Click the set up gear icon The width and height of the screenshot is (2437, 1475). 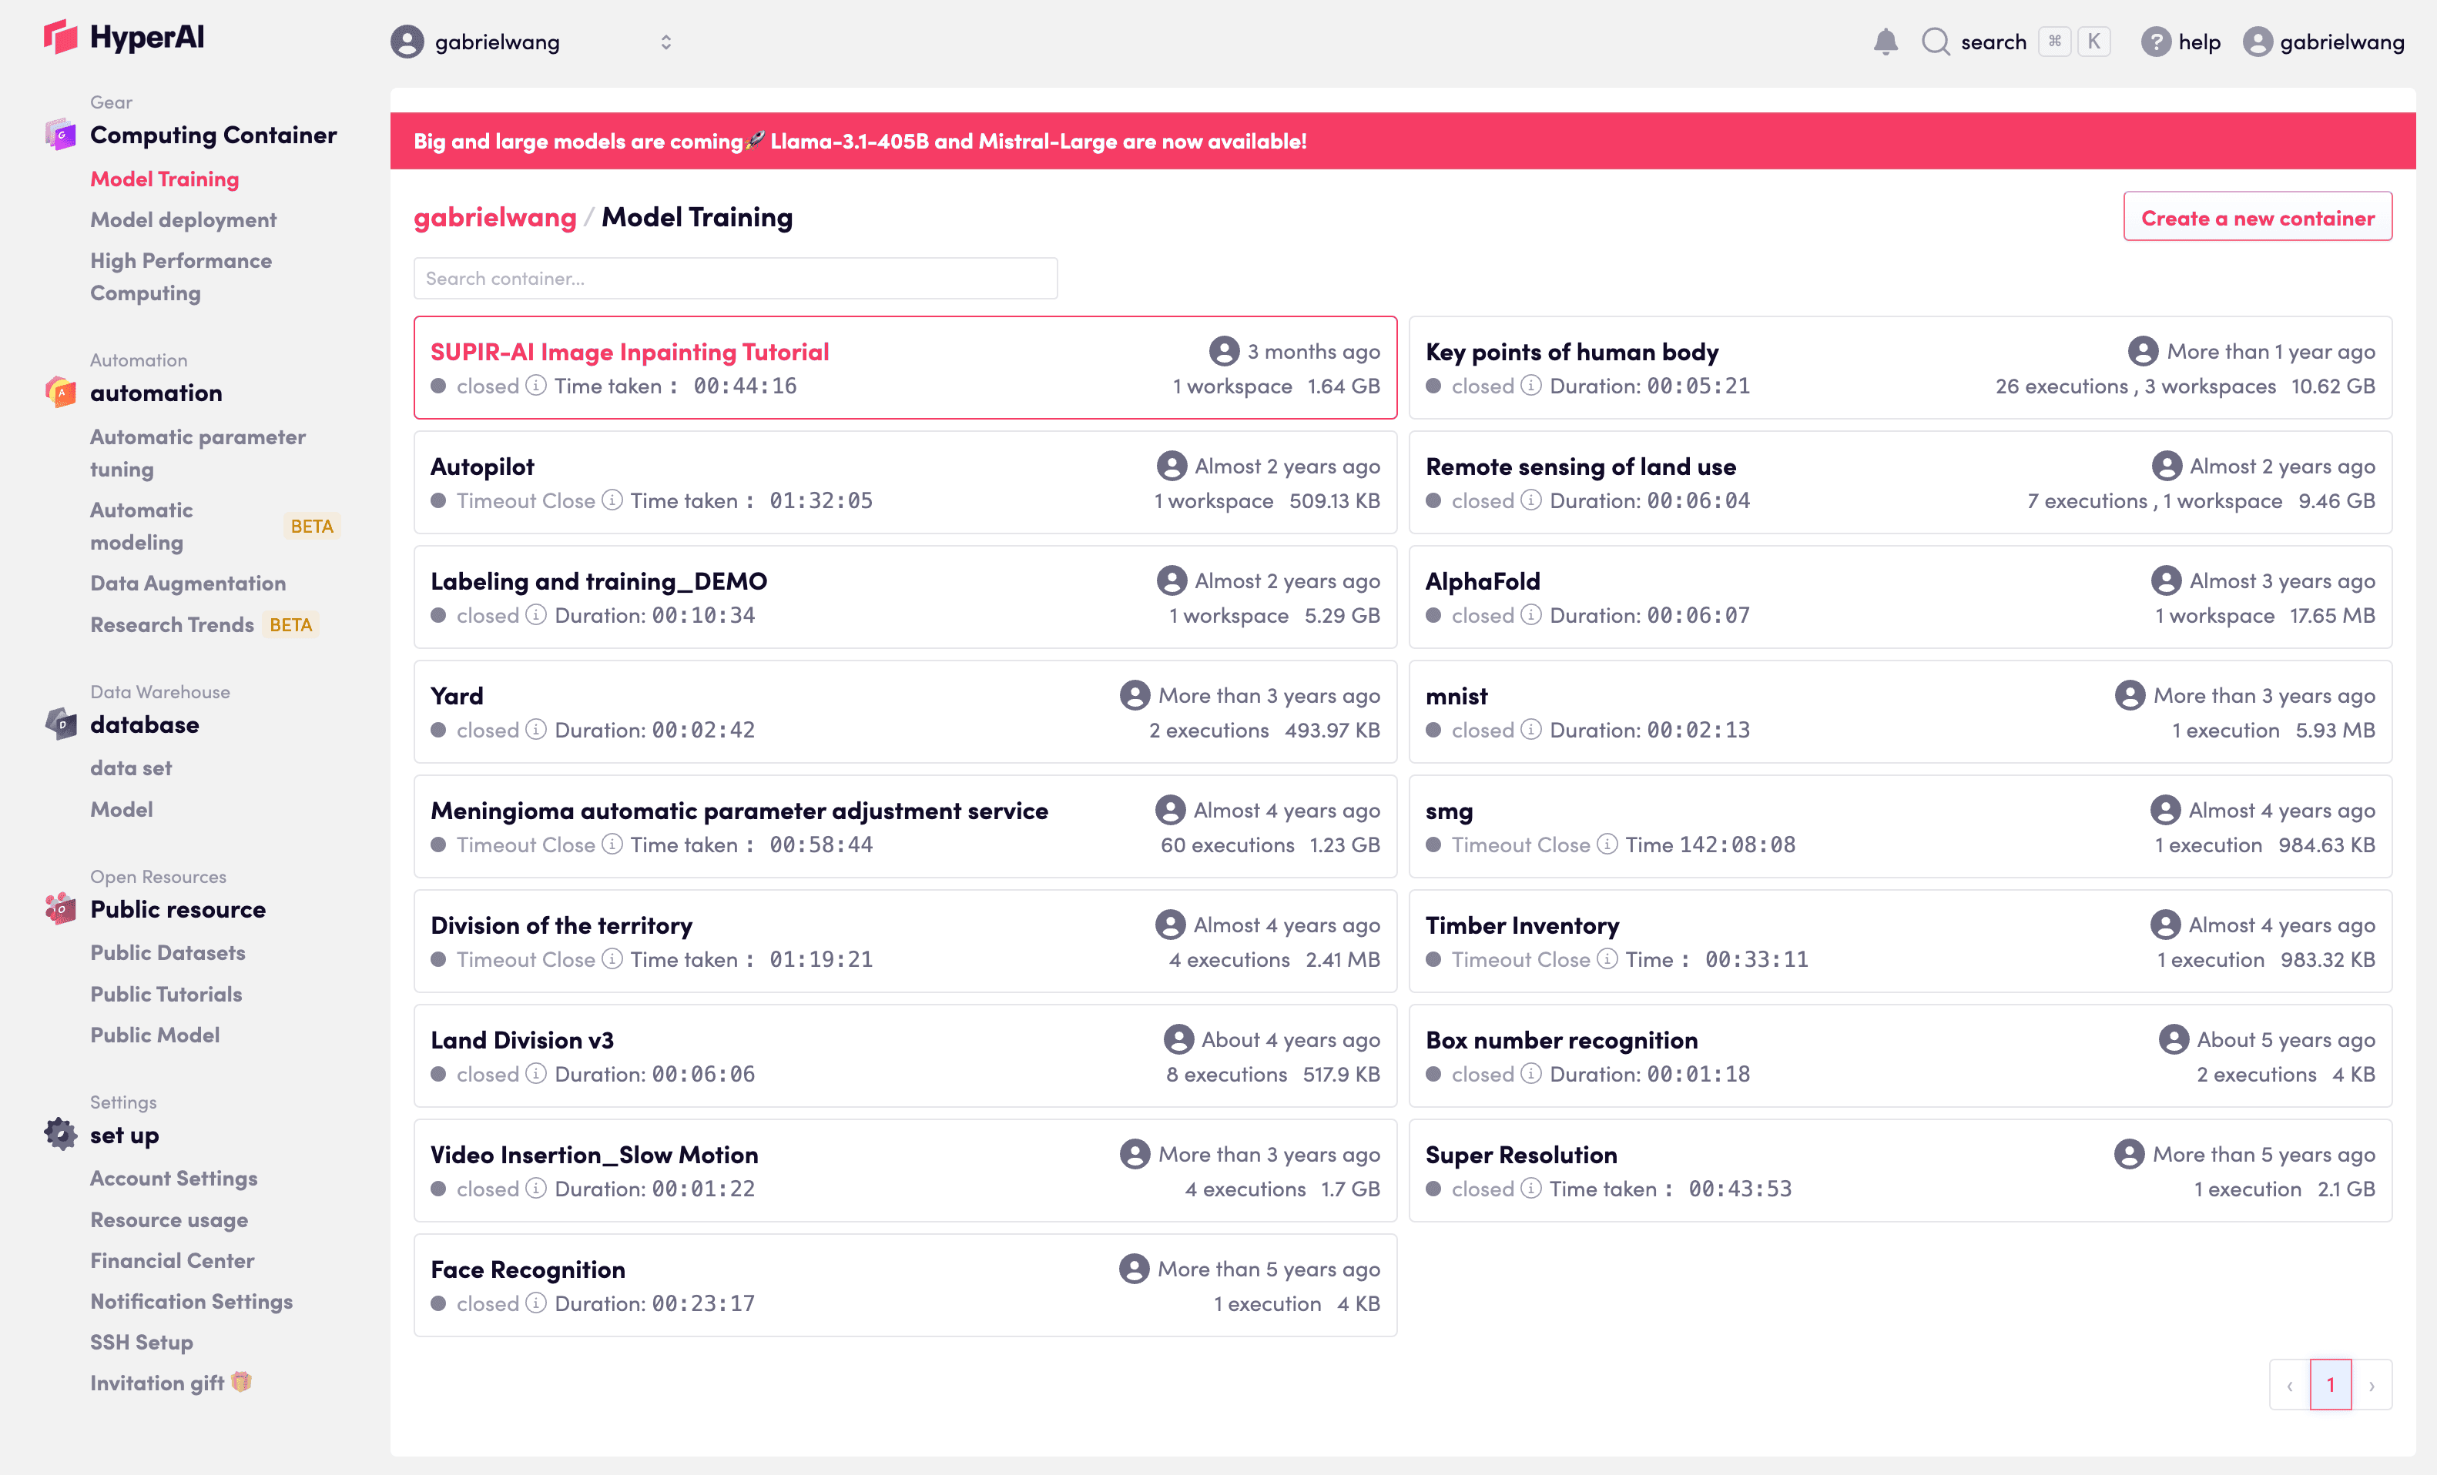tap(60, 1134)
